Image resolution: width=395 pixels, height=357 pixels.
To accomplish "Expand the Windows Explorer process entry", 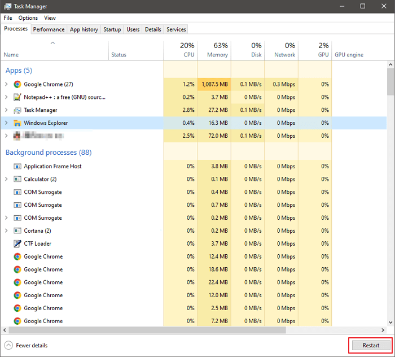I will tap(6, 123).
